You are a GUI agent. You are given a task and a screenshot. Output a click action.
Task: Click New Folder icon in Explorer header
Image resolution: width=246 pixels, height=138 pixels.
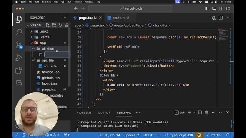[x=54, y=25]
